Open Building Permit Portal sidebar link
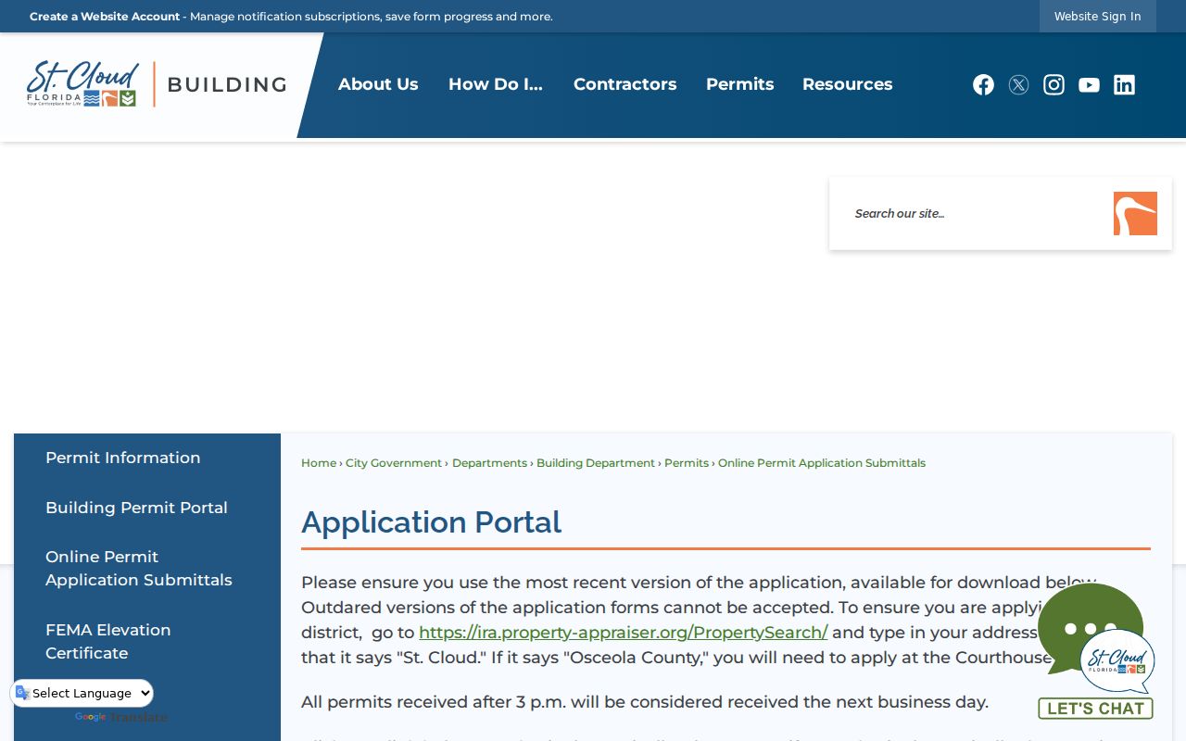The width and height of the screenshot is (1186, 741). coord(136,508)
